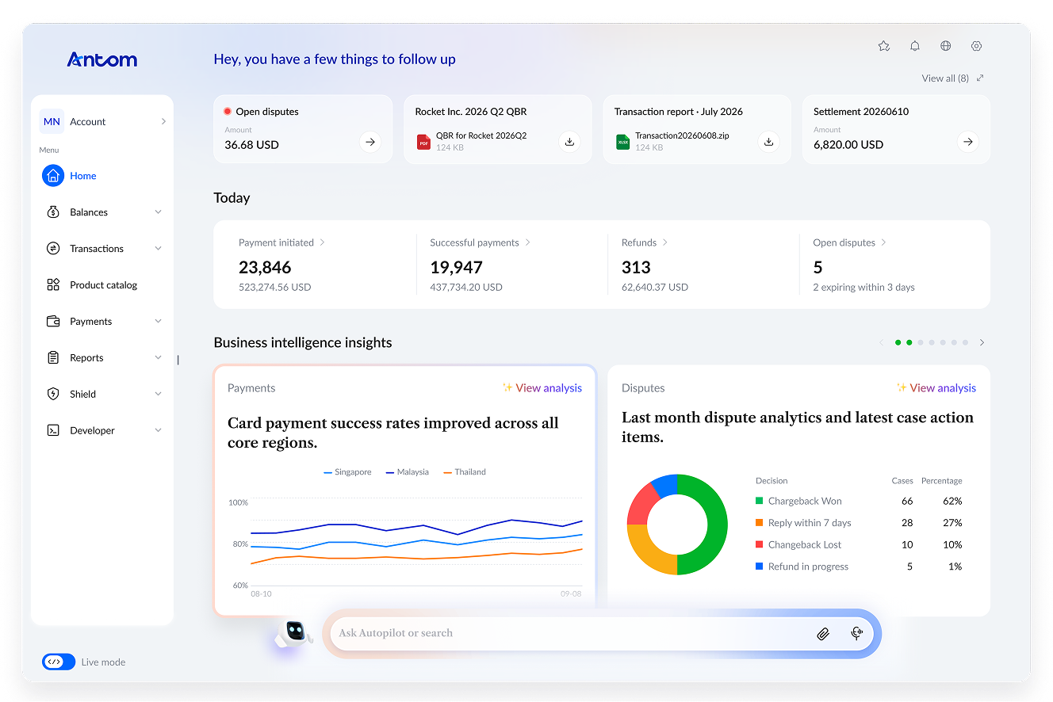Open Settlement 20260610 card arrow

(x=968, y=142)
